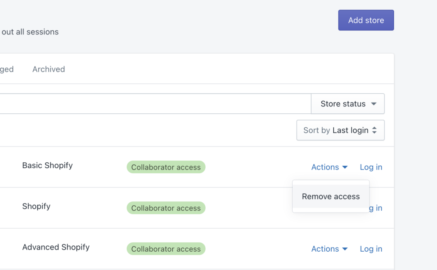Open the Actions dropdown for Advanced Shopify
The height and width of the screenshot is (270, 437).
(325, 249)
